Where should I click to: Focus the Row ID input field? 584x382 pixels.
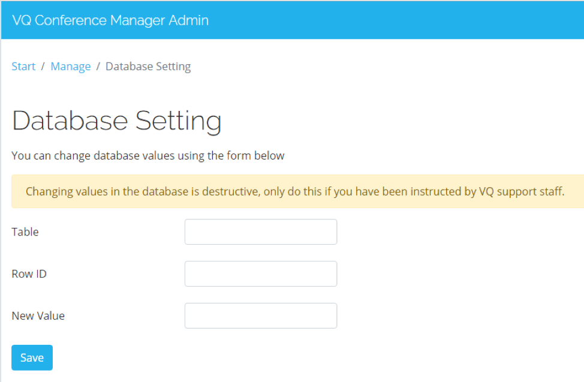[x=261, y=273]
